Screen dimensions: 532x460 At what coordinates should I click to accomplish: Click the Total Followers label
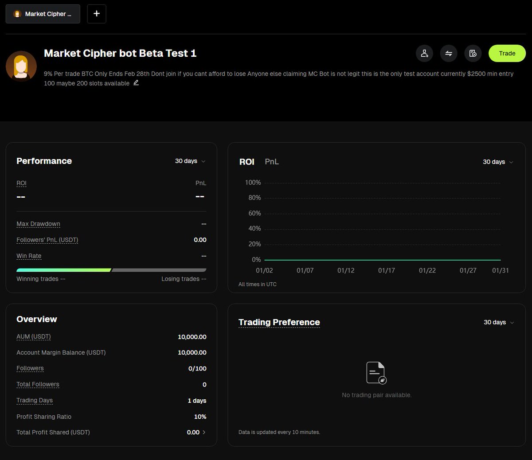(38, 384)
